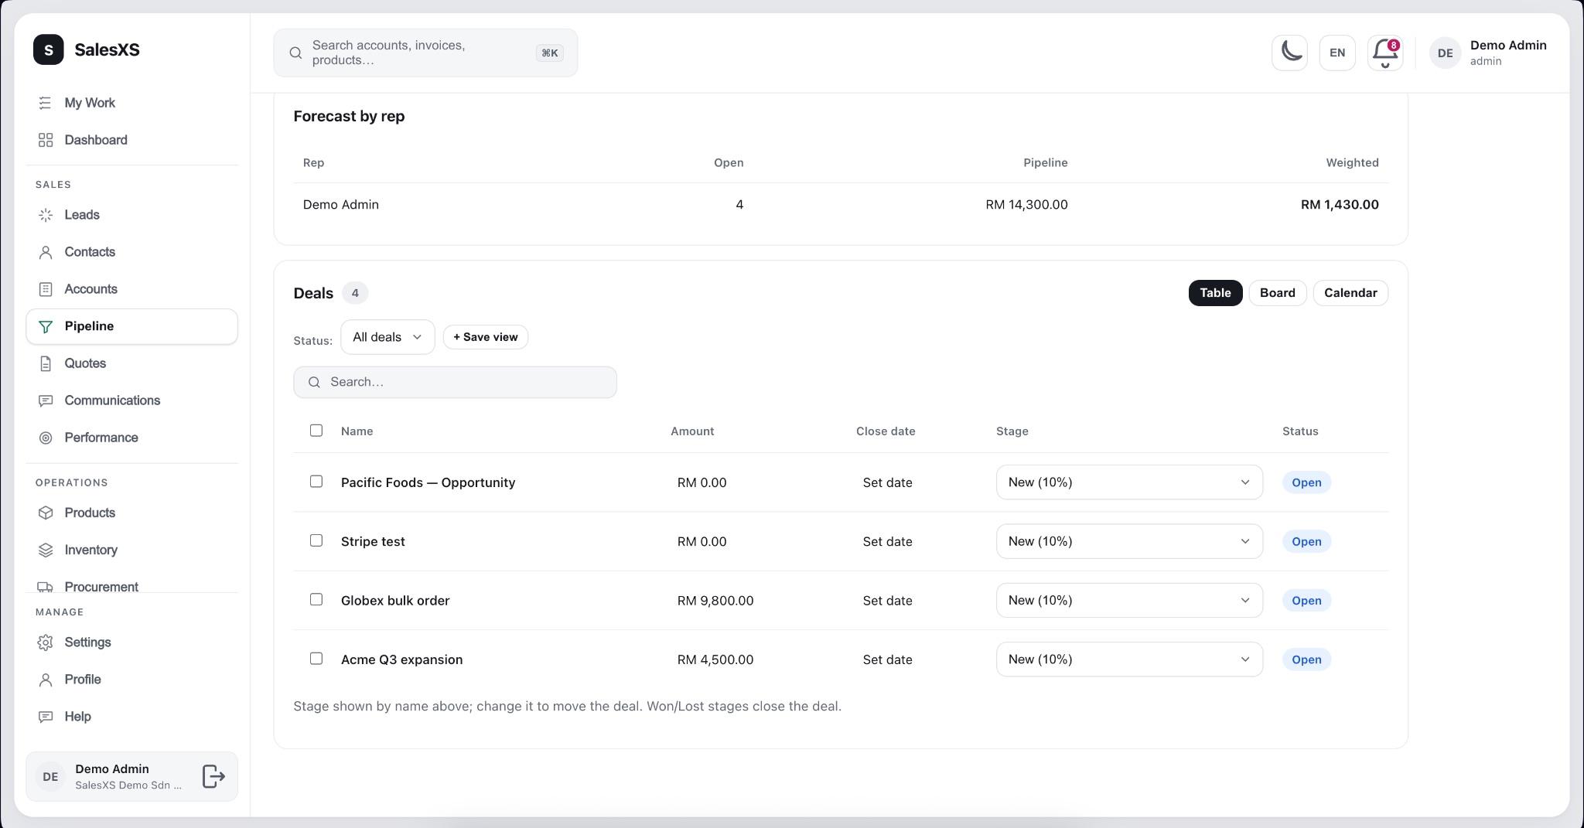Click the sign-out icon beside Demo Admin
Image resolution: width=1584 pixels, height=828 pixels.
click(x=213, y=776)
